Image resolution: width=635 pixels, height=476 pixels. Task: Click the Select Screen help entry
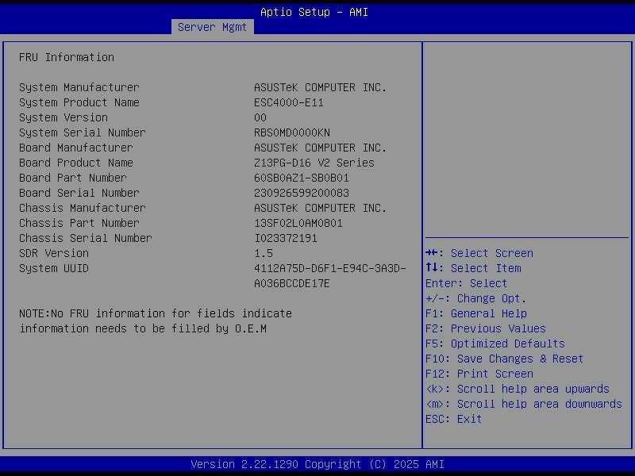point(479,253)
